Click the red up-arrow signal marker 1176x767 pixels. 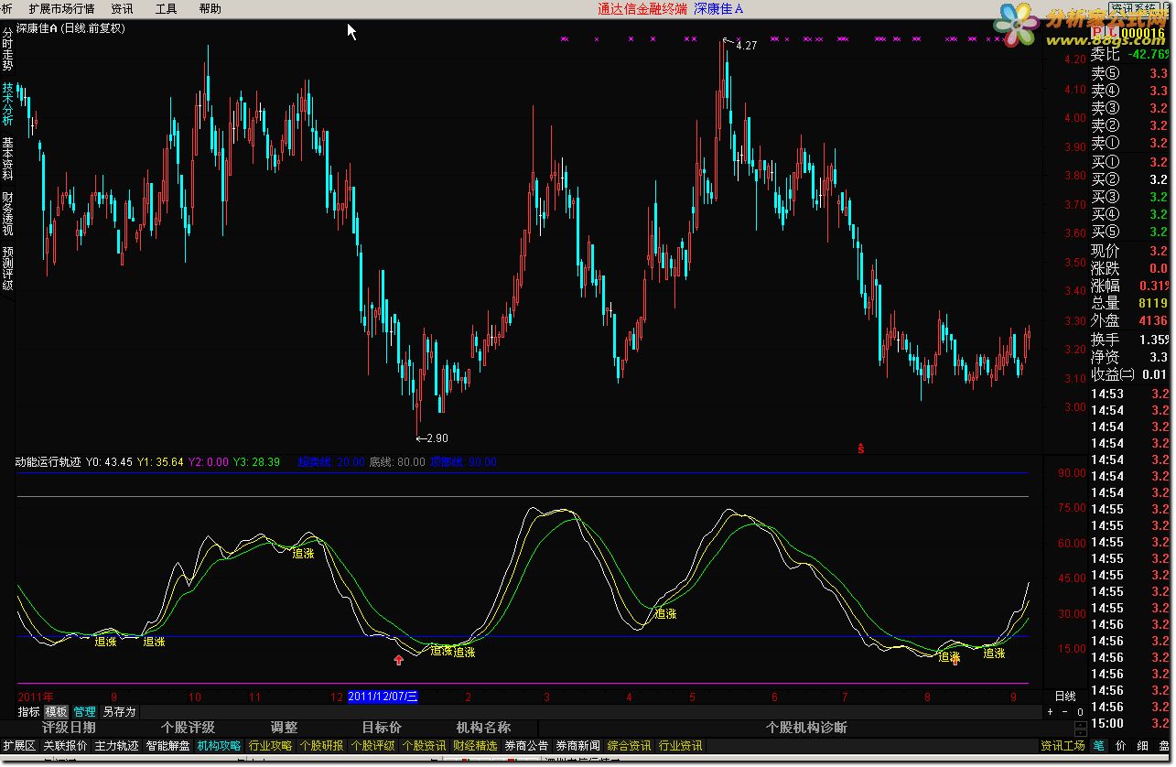tap(398, 659)
